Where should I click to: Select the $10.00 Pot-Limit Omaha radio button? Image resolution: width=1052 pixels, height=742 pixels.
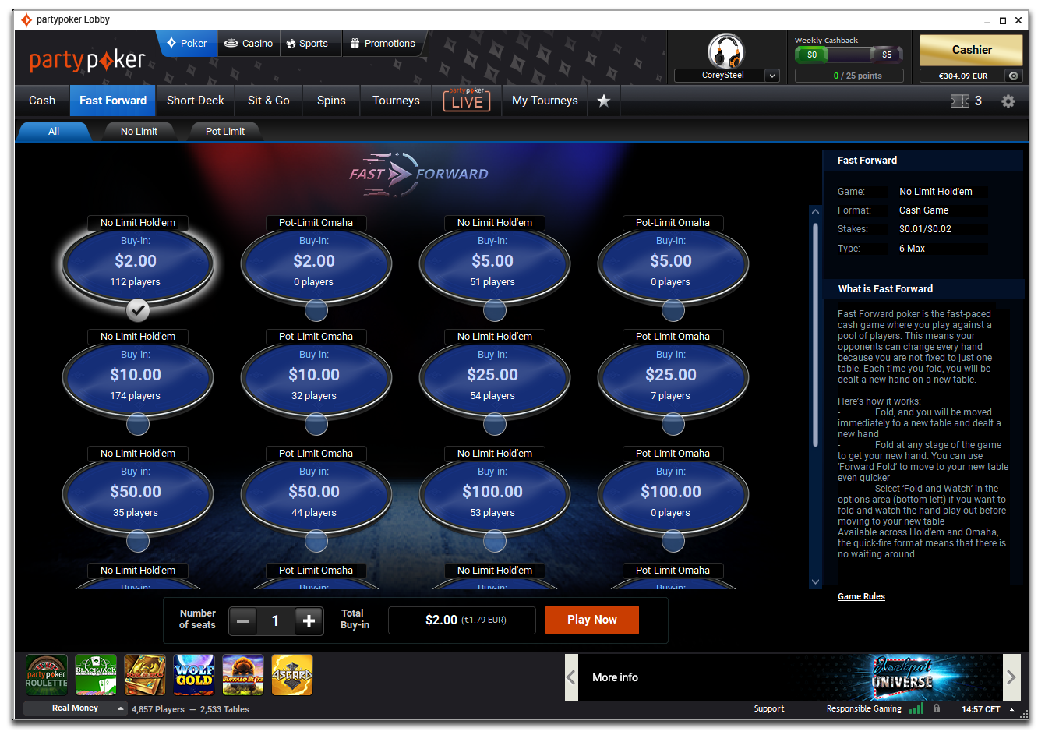pos(316,424)
